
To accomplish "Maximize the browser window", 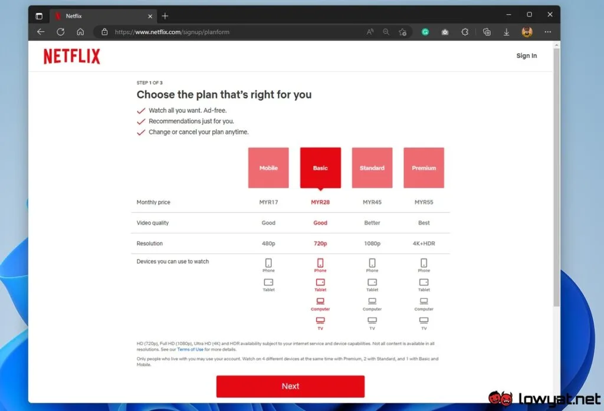I will point(529,15).
